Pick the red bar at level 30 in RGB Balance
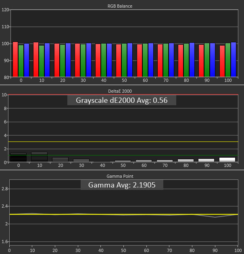 click(77, 60)
